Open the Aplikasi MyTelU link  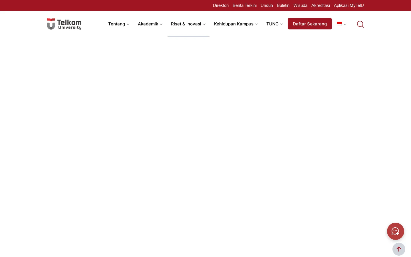[x=349, y=5]
